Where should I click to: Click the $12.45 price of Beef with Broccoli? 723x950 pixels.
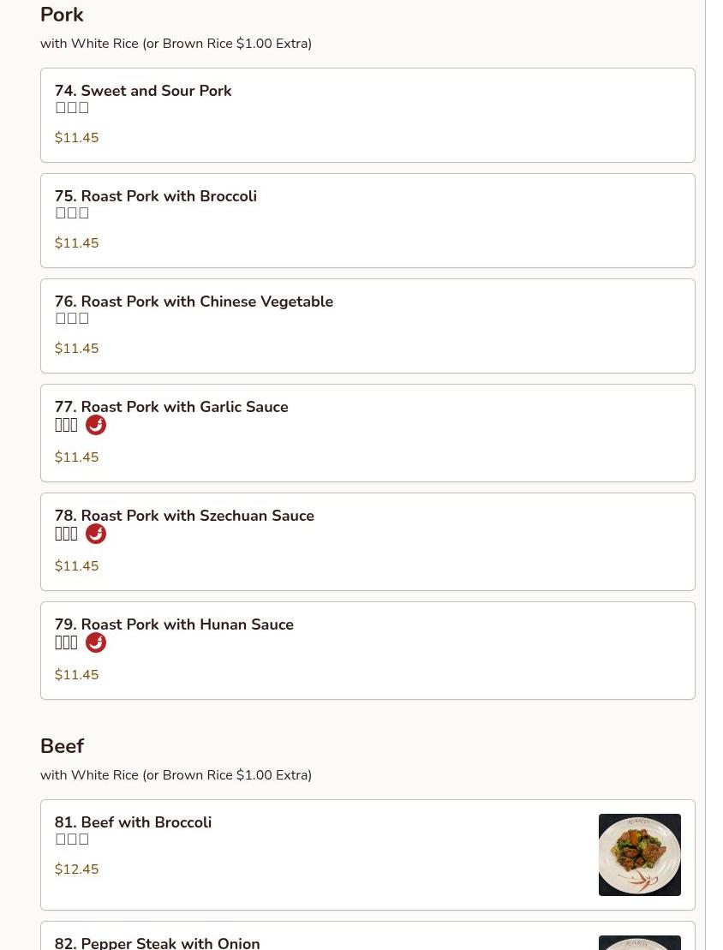click(x=76, y=869)
